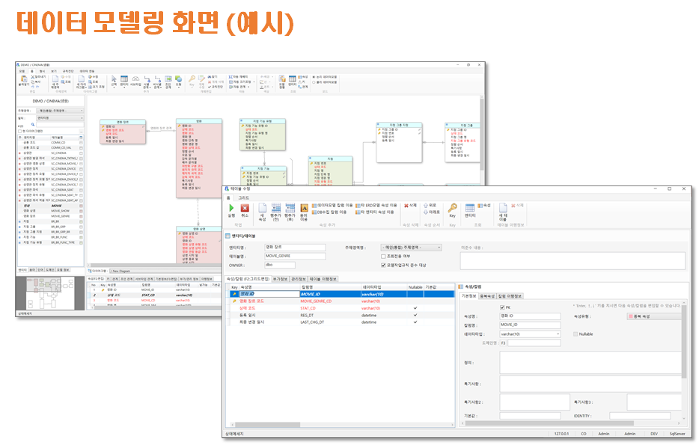Image resolution: width=699 pixels, height=445 pixels.
Task: Open 속성유형 중복 속성 selector
Action: tap(654, 316)
